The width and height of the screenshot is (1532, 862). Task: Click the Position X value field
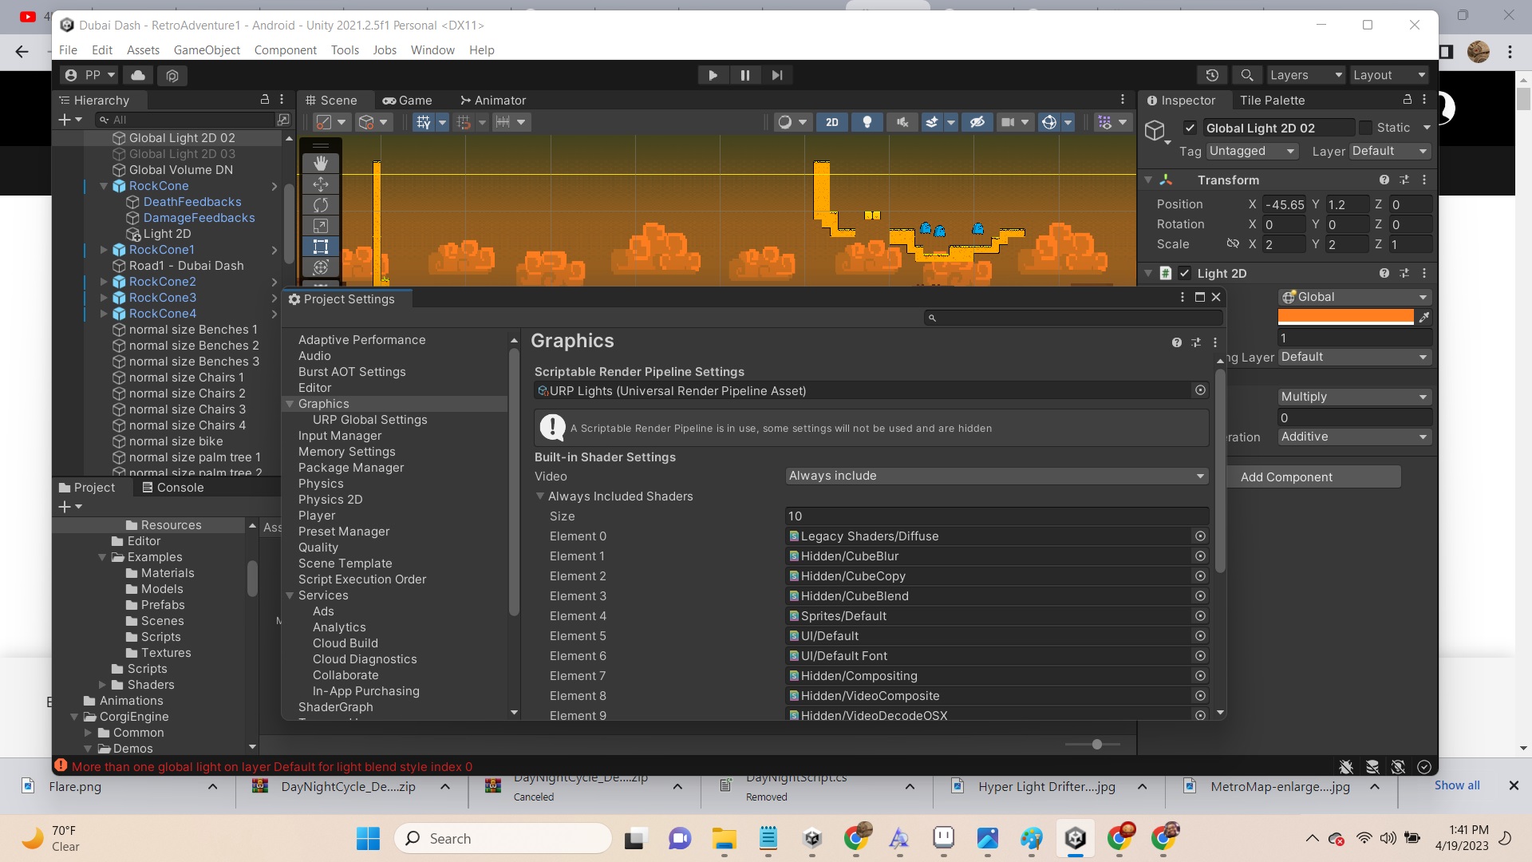pos(1284,204)
